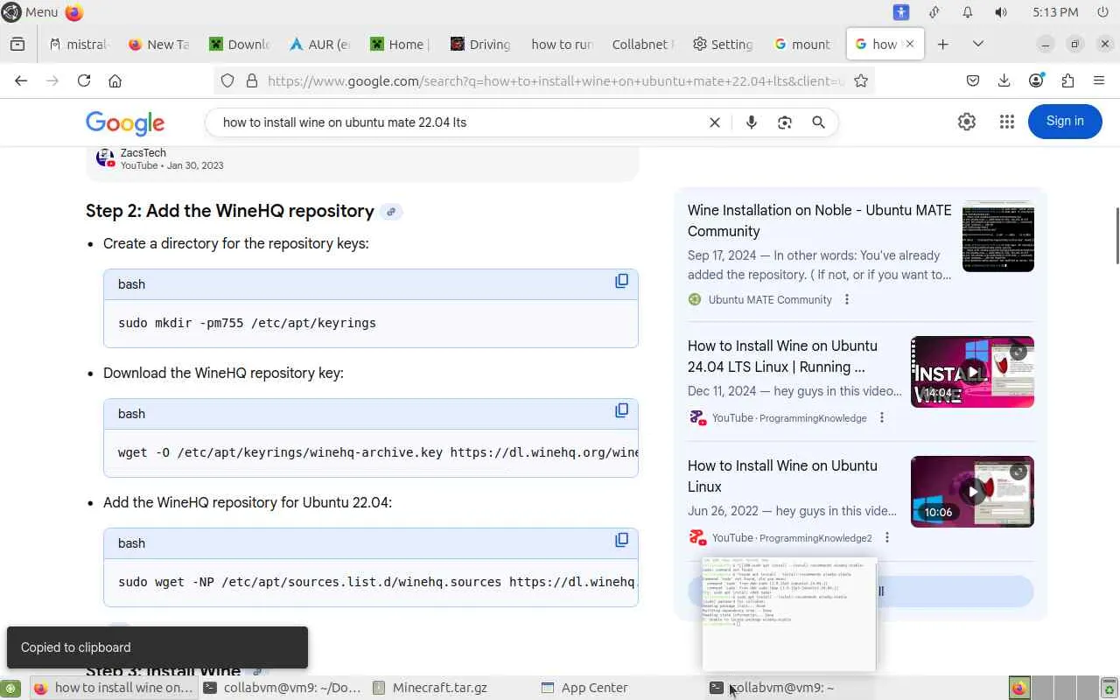Show the Firefox downloads panel
The image size is (1120, 700).
tap(1004, 80)
